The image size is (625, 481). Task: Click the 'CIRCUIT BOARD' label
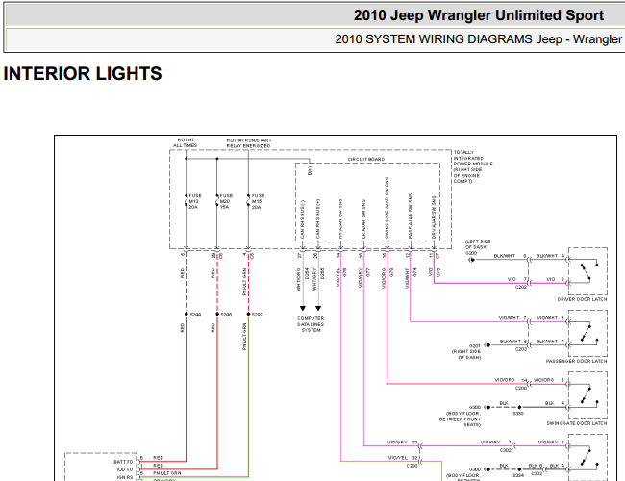point(366,159)
